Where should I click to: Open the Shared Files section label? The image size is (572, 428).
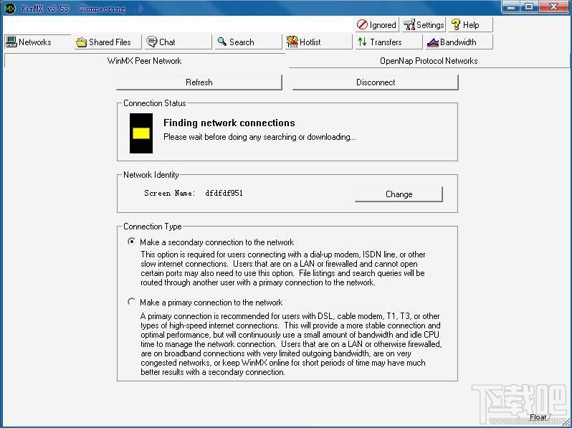click(110, 42)
